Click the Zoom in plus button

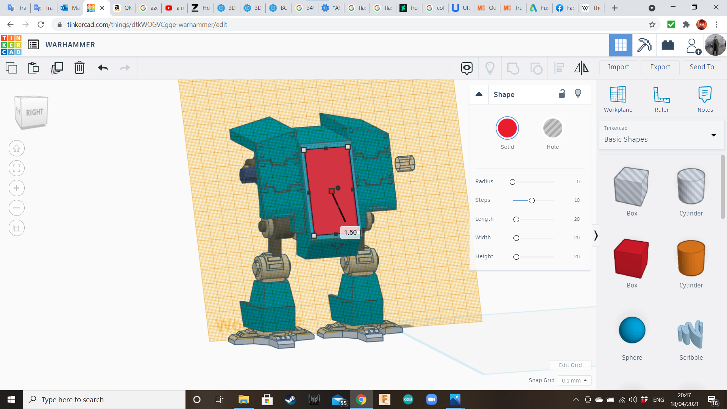pos(17,188)
